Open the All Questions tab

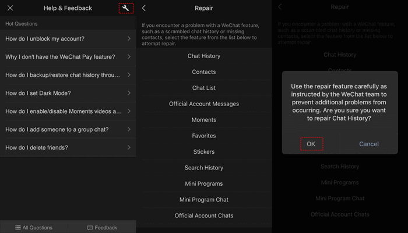coord(34,227)
